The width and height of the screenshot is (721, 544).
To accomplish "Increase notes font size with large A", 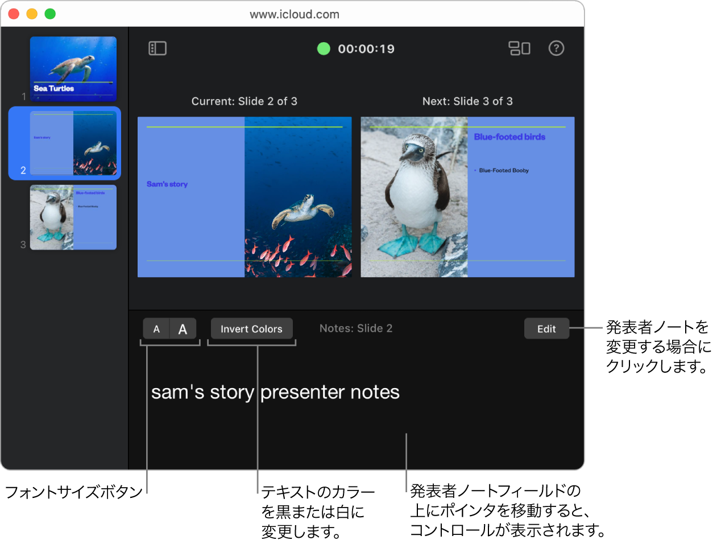I will (183, 329).
